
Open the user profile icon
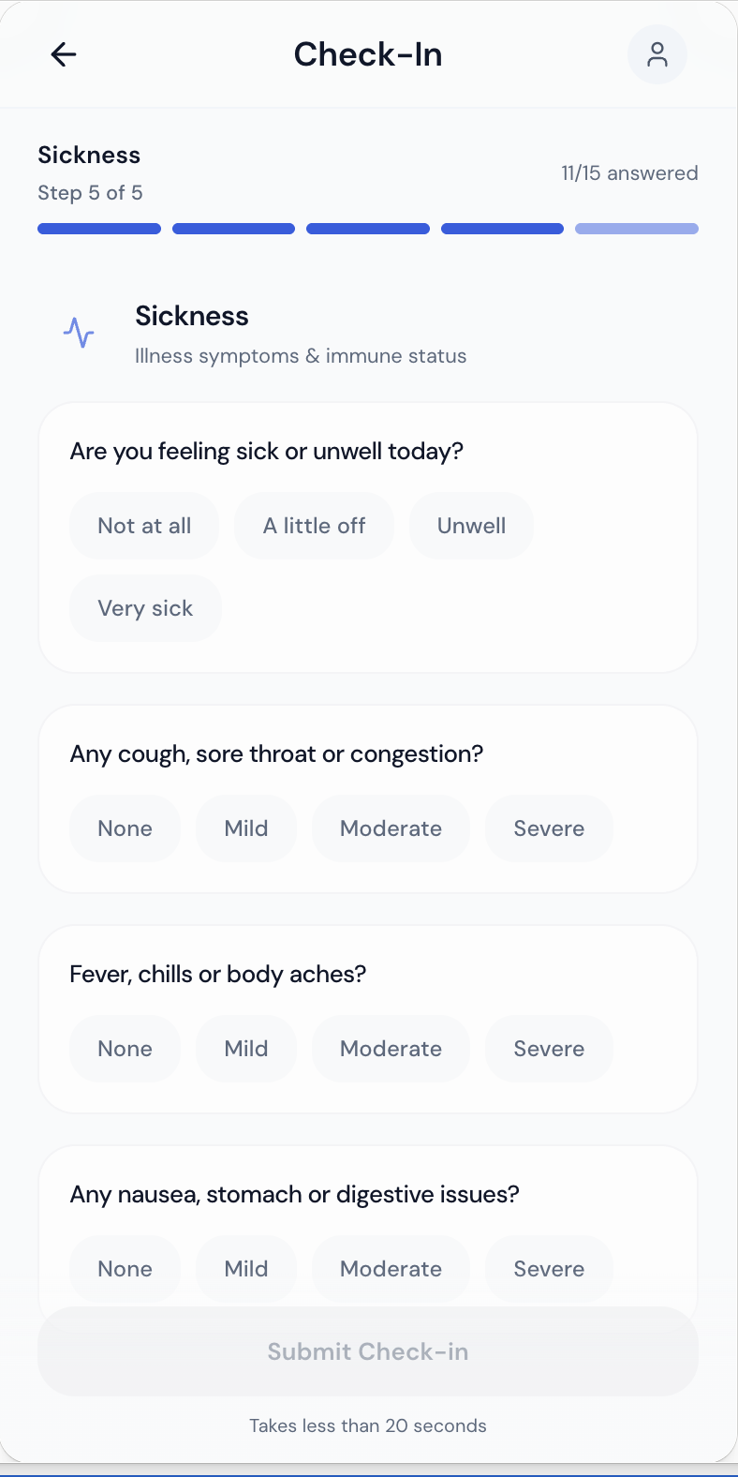(657, 54)
